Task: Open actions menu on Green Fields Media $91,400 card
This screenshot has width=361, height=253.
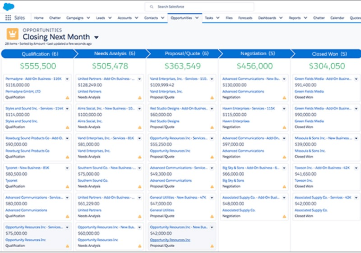Action: 356,79
